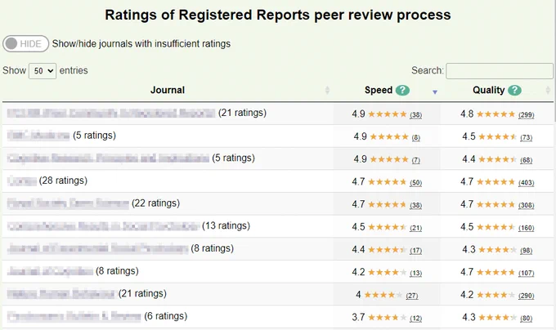
Task: Open the Speed column help icon
Action: (x=402, y=91)
